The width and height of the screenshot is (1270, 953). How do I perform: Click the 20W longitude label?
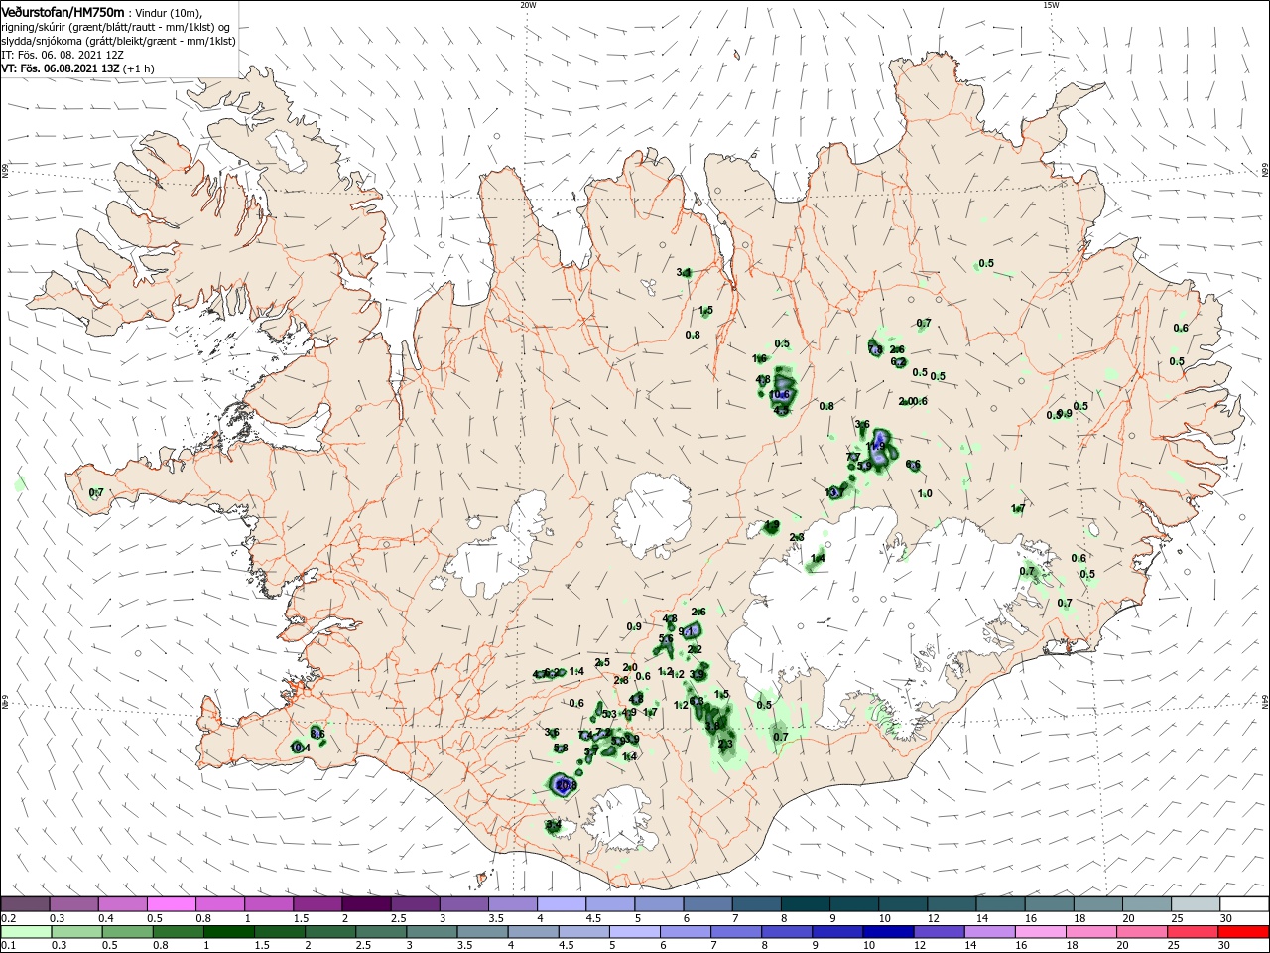(528, 5)
